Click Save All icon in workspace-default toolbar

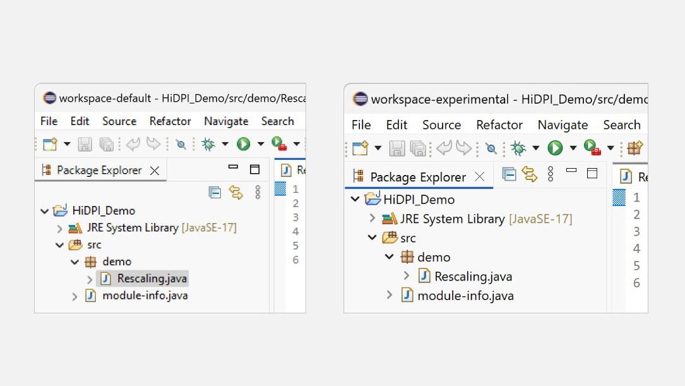pos(106,144)
